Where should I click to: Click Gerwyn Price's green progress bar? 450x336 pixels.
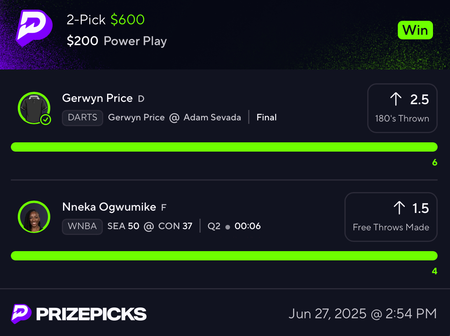pos(224,147)
